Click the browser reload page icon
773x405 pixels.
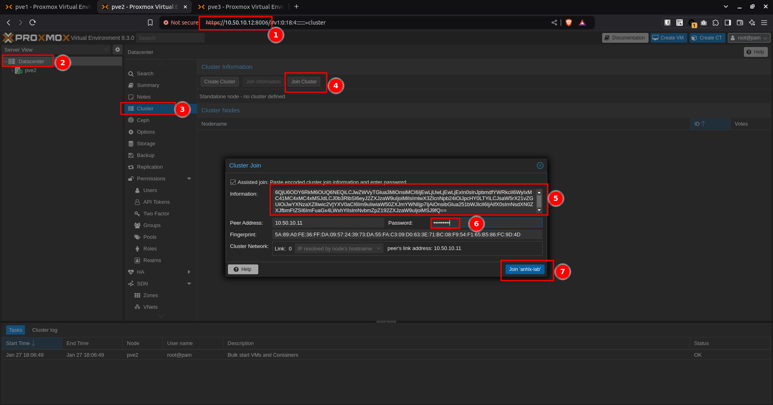click(33, 23)
